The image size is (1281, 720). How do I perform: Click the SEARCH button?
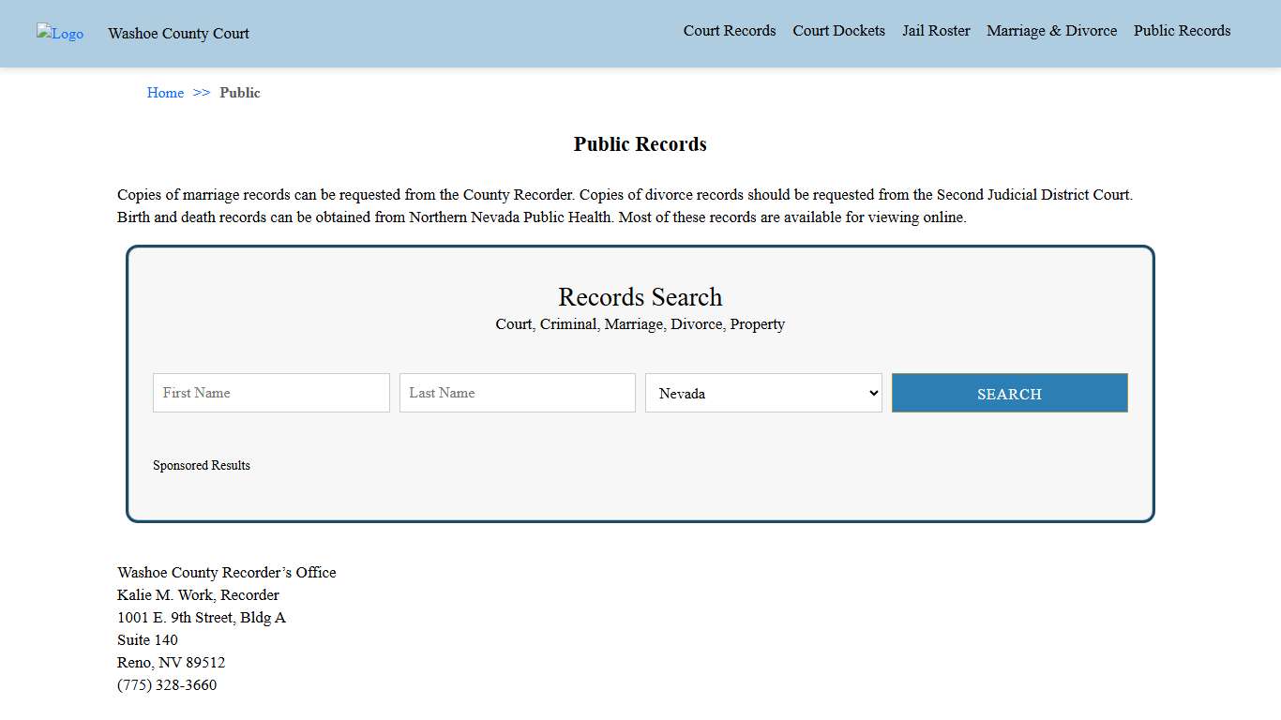point(1009,393)
